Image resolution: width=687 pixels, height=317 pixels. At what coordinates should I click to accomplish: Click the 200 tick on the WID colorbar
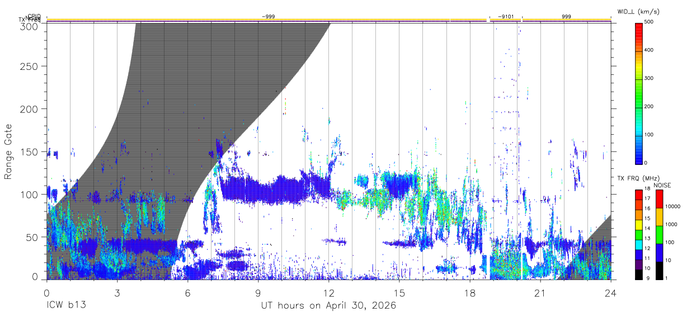649,106
